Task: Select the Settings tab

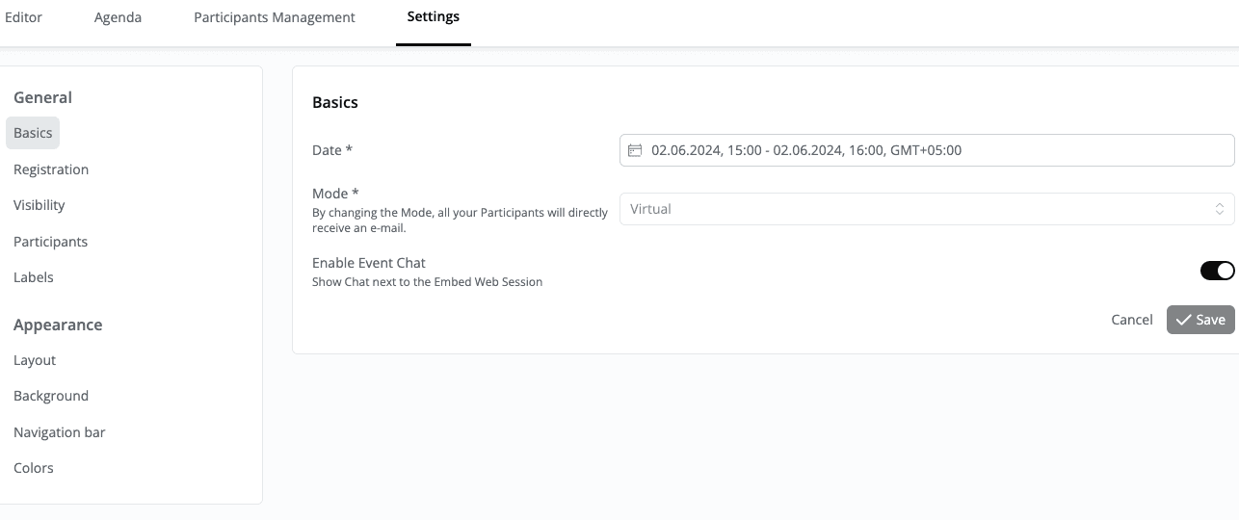Action: [x=433, y=17]
